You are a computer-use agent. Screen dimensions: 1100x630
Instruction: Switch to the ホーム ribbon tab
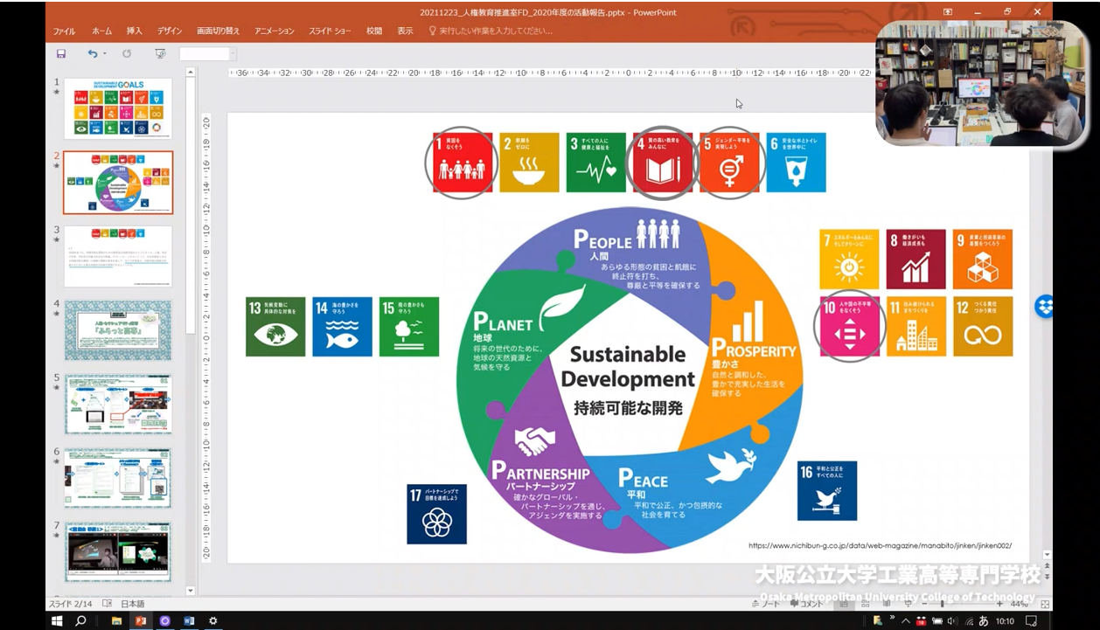[101, 31]
